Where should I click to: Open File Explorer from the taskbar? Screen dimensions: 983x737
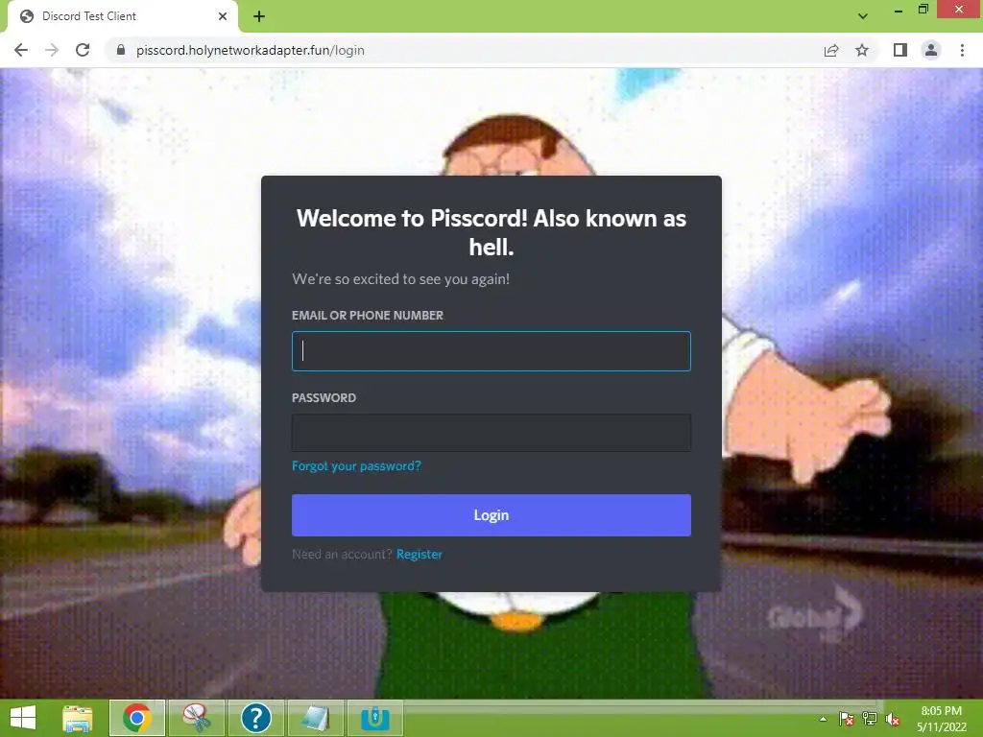[78, 718]
